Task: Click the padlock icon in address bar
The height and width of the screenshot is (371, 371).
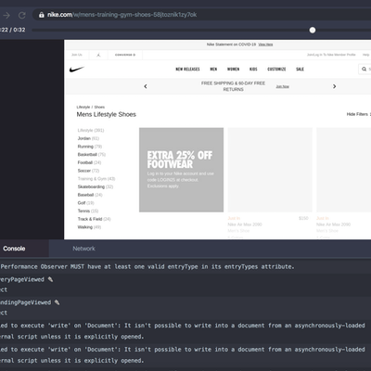Action: click(x=42, y=15)
